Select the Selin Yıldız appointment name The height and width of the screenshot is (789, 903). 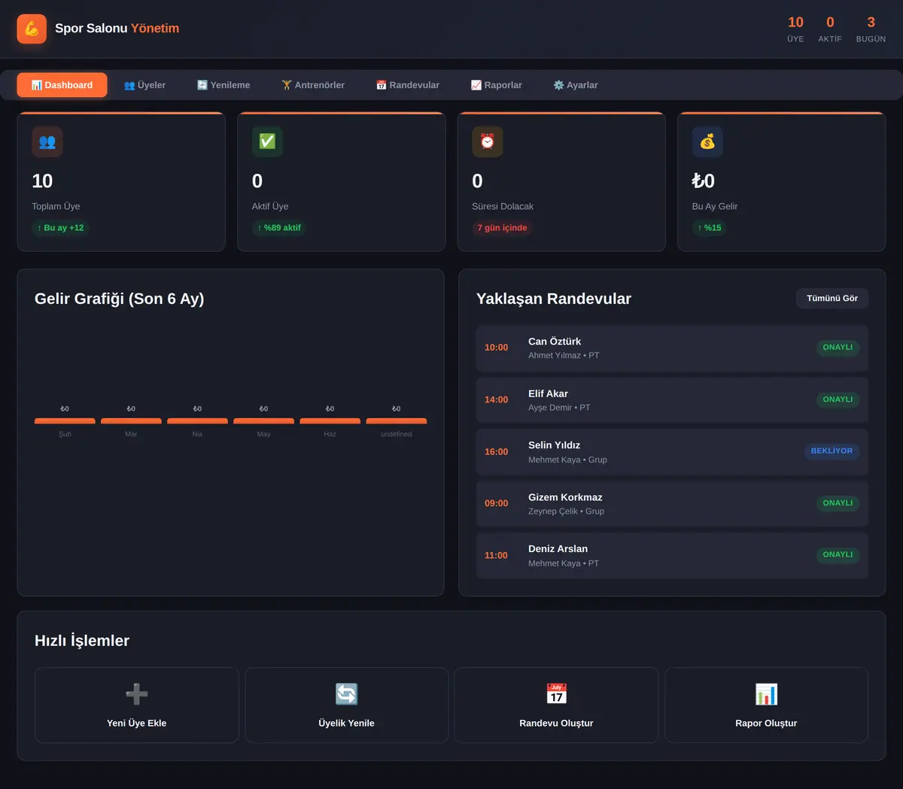[554, 445]
